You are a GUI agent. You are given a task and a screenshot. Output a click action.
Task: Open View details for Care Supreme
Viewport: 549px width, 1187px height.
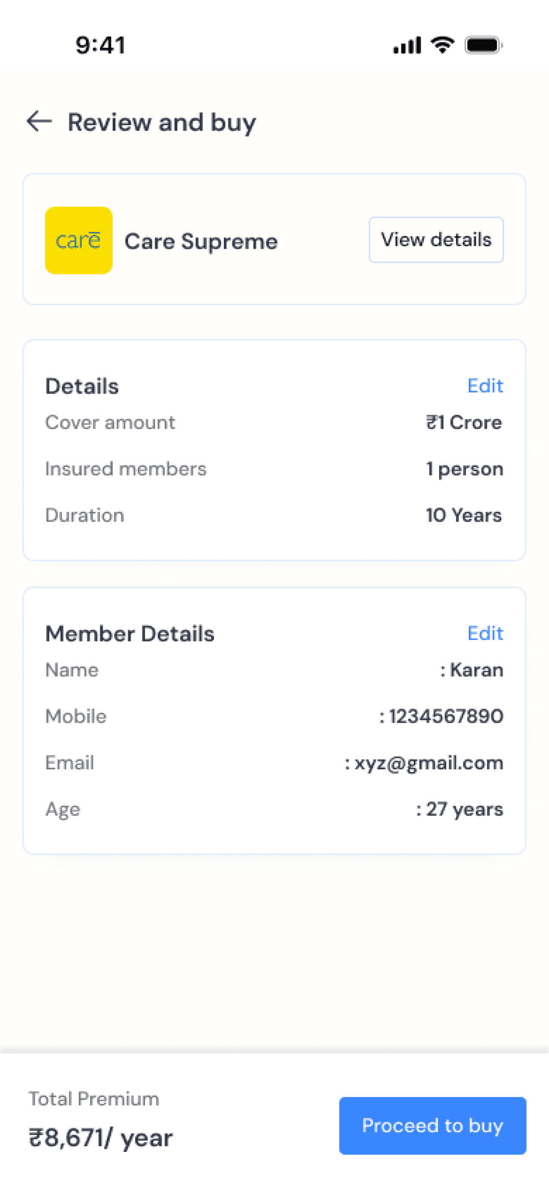point(436,240)
